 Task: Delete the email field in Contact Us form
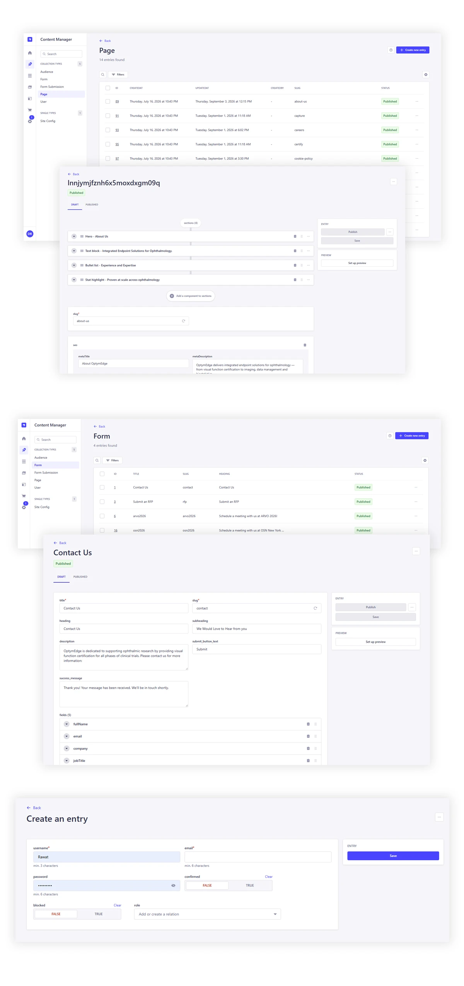308,736
